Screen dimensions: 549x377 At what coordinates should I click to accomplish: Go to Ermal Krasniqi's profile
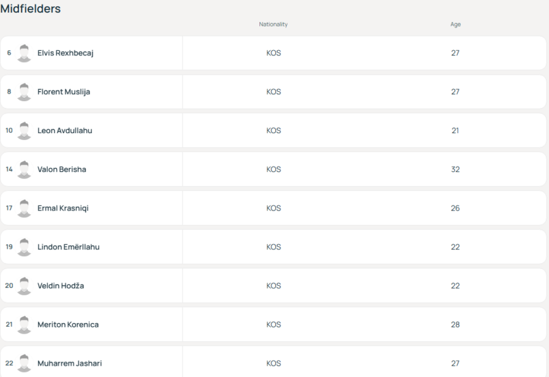pos(63,208)
